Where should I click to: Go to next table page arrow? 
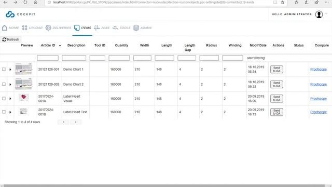76,122
